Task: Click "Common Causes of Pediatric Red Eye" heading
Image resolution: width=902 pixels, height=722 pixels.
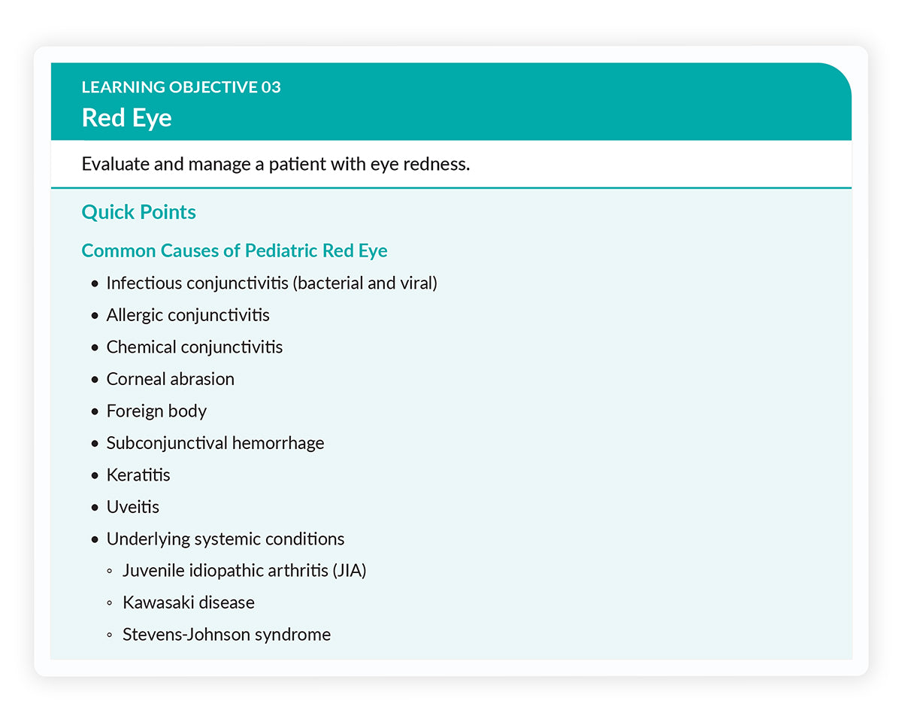Action: pos(235,250)
